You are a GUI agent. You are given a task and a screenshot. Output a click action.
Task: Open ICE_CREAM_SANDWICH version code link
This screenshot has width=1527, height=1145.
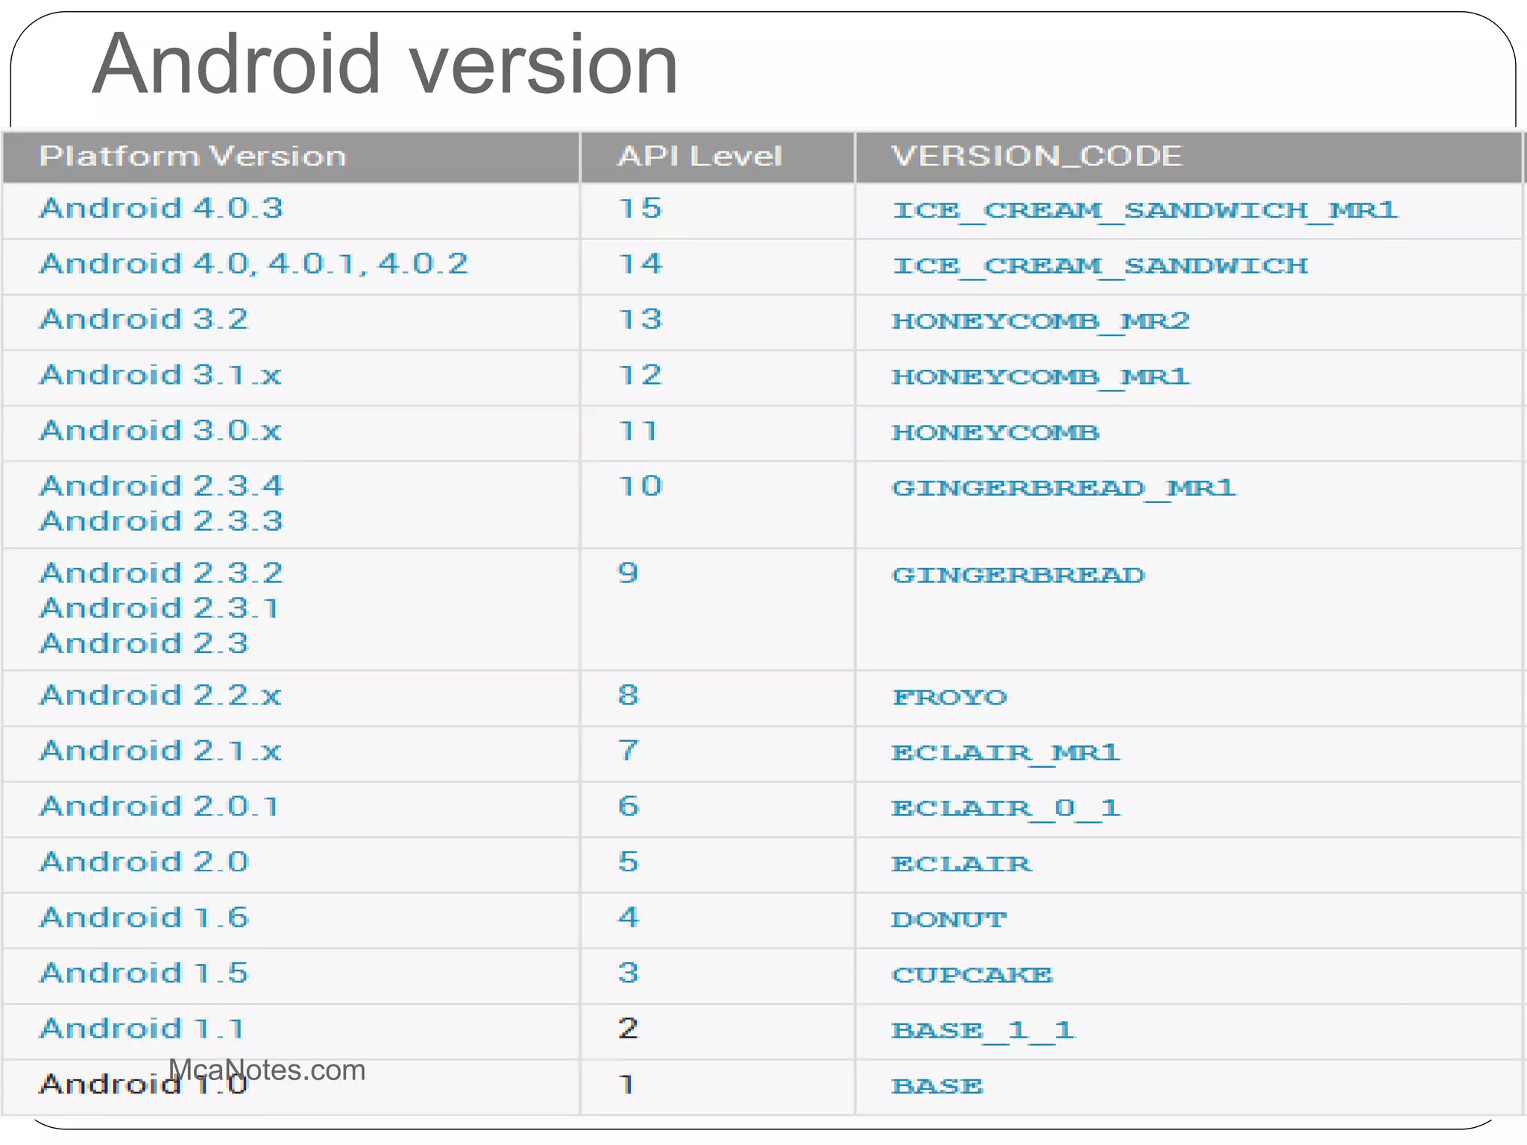(x=1100, y=267)
